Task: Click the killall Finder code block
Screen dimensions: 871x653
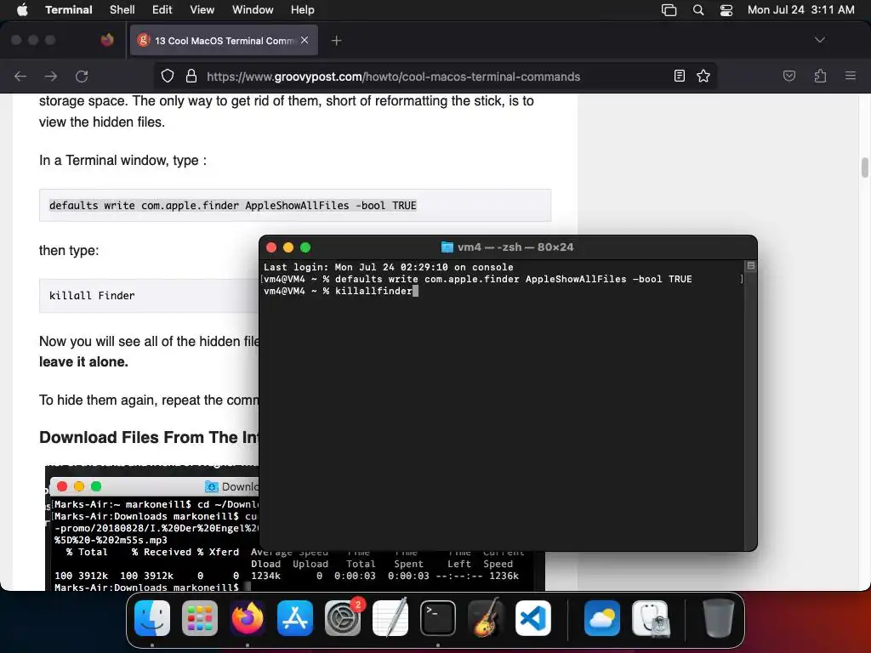Action: coord(150,295)
